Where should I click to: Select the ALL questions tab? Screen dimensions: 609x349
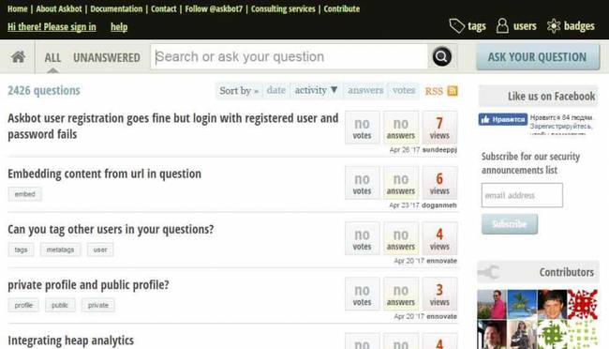(52, 57)
